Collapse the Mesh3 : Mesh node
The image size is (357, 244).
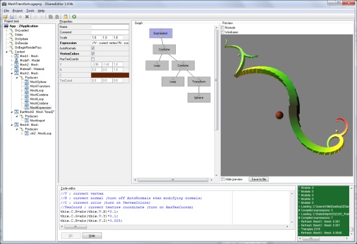click(x=12, y=73)
